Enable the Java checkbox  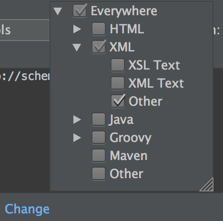[99, 120]
